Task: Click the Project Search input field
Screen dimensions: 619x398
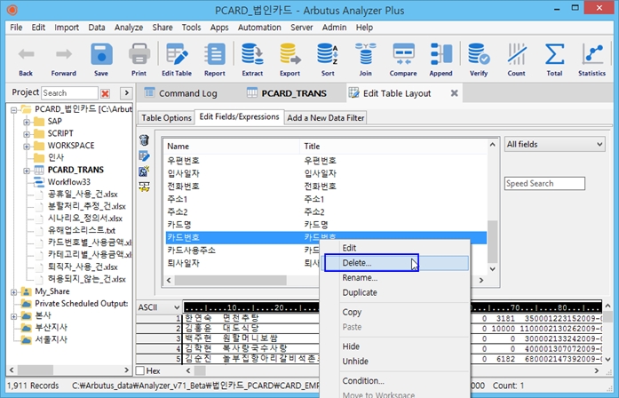Action: 69,93
